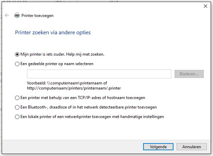Image resolution: width=213 pixels, height=156 pixels.
Task: Select radio circle for the Bluetooth-, draadloze printer option
Action: pyautogui.click(x=17, y=107)
